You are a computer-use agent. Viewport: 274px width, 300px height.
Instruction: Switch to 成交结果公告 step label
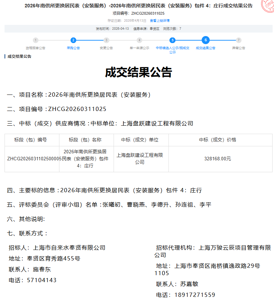click(x=206, y=48)
